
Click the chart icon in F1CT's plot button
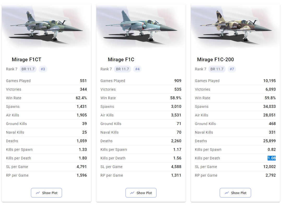[x=38, y=193]
